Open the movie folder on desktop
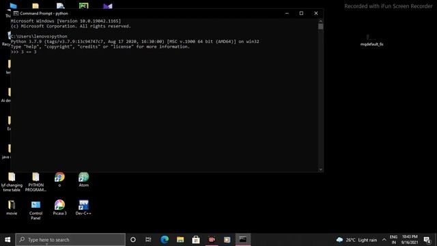437x246 pixels. pyautogui.click(x=12, y=208)
